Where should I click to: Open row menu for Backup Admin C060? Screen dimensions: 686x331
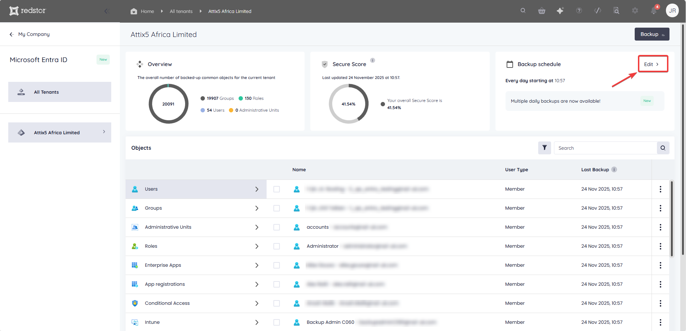pos(661,322)
